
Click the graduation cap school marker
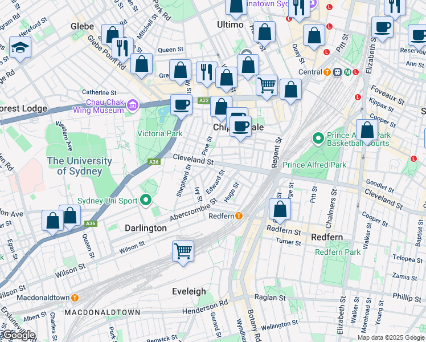pos(21,48)
